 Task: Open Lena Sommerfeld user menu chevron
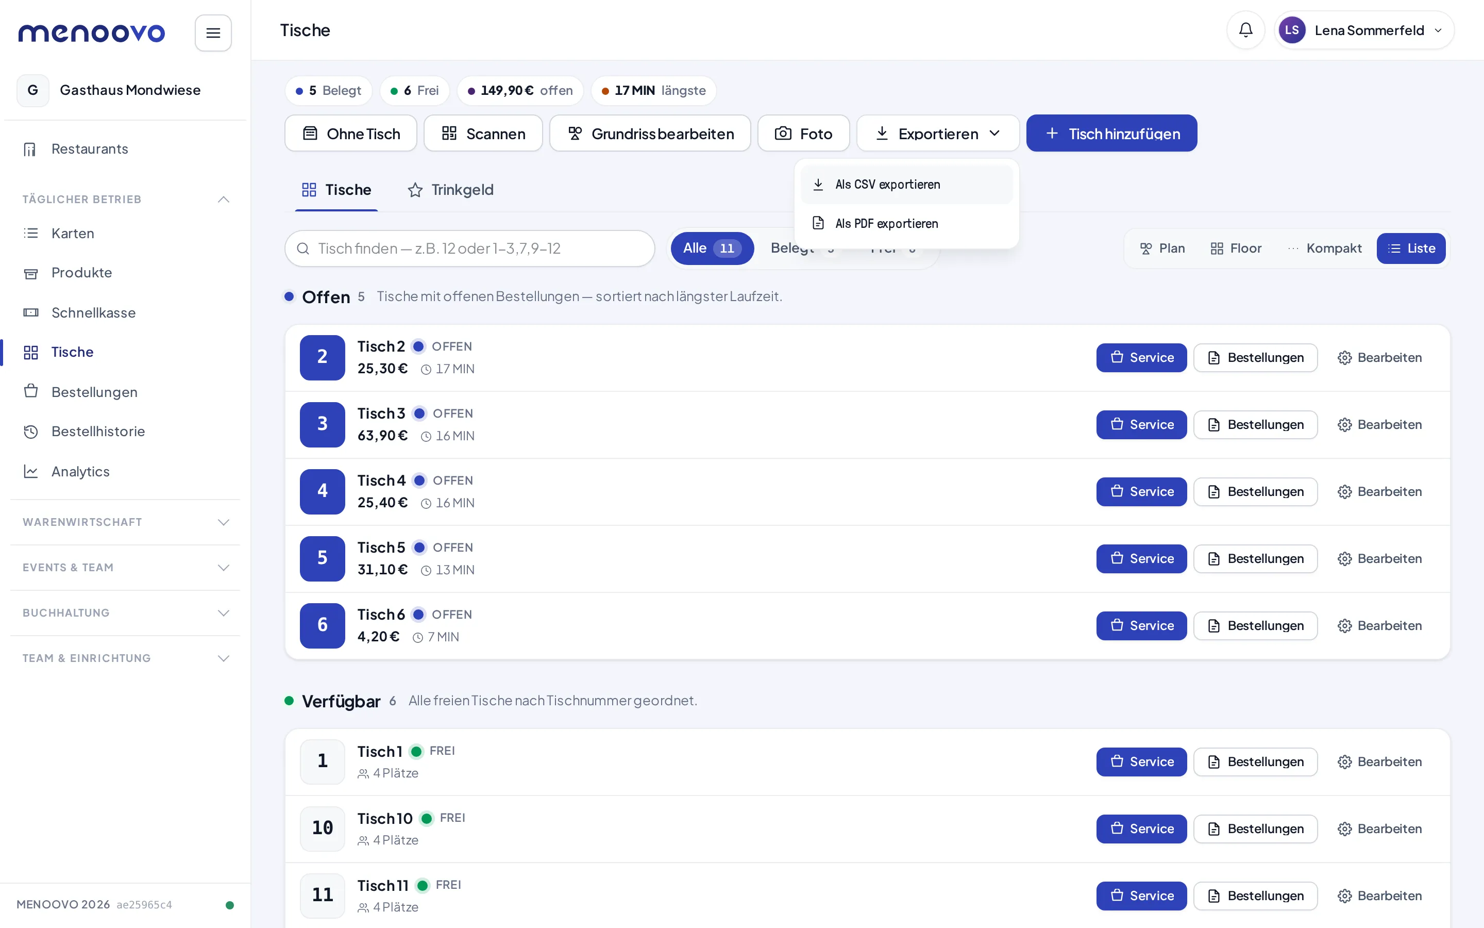click(x=1439, y=30)
